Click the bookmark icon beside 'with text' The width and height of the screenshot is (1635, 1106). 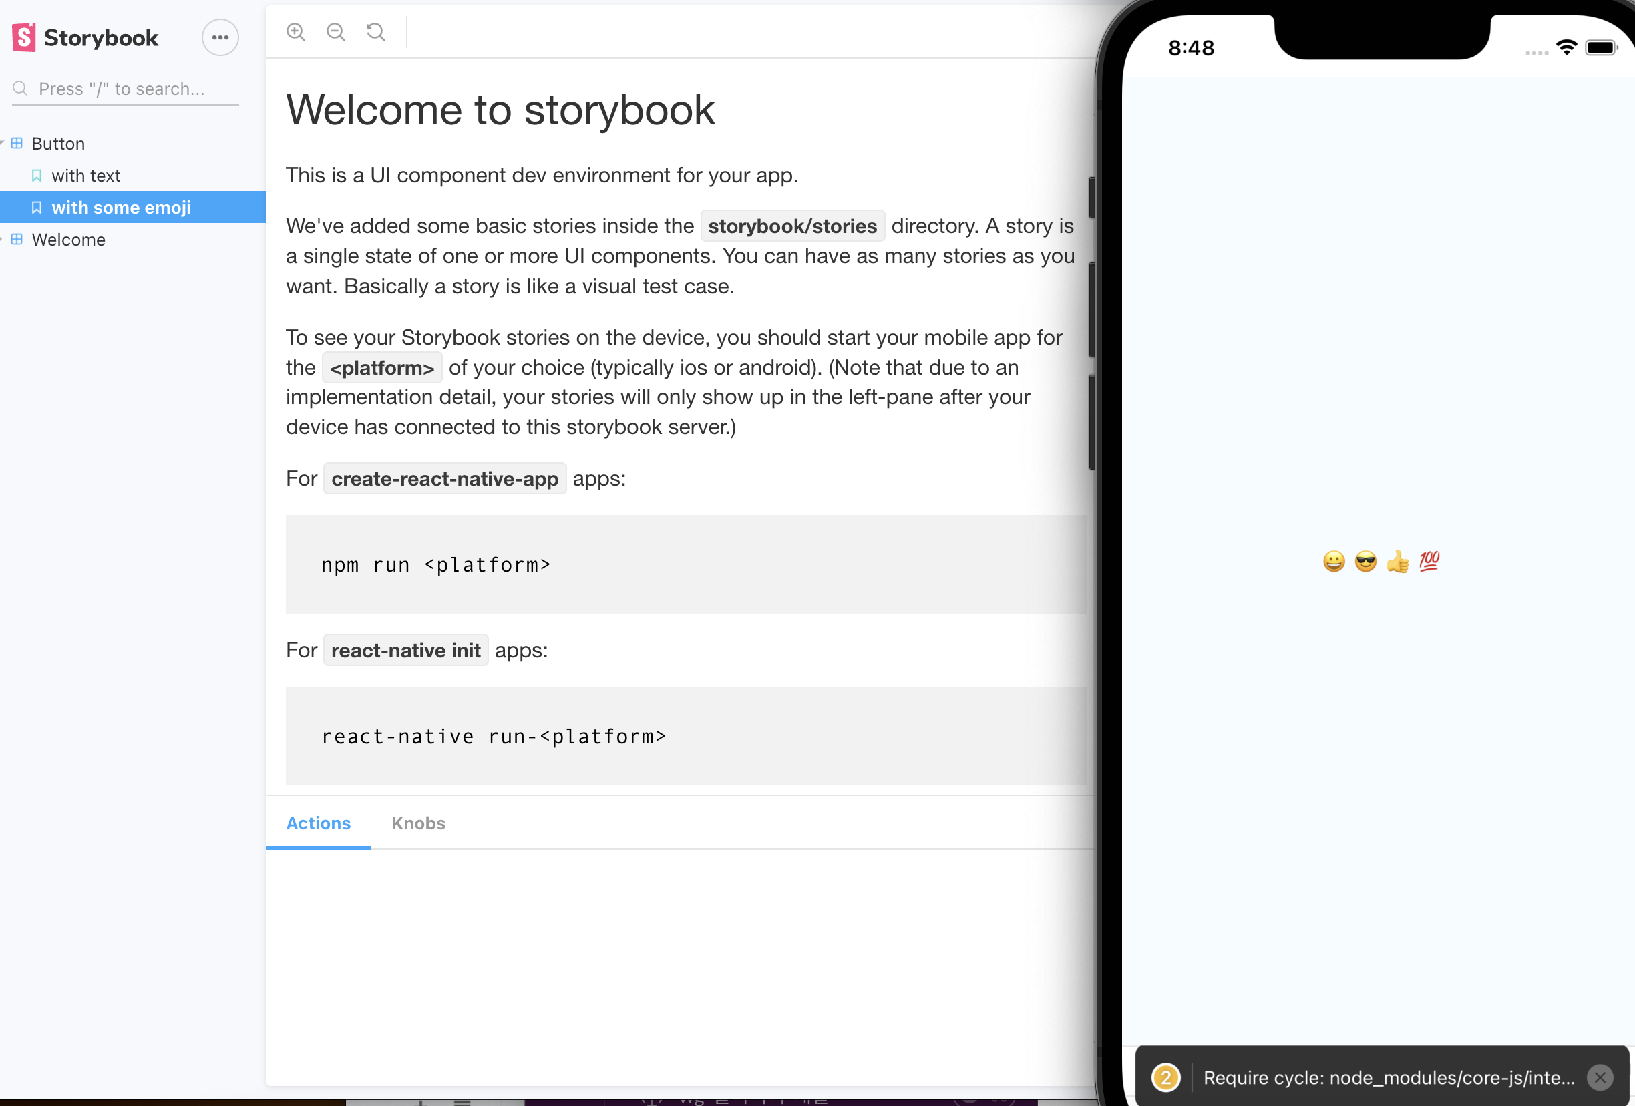37,174
